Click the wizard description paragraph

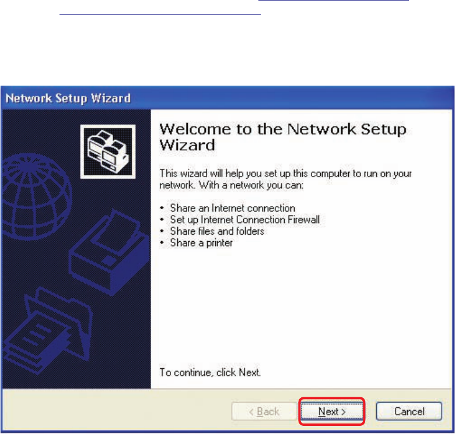(x=285, y=179)
